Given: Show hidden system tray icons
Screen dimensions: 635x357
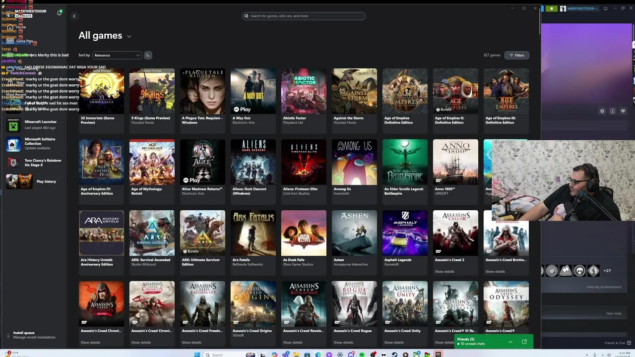Looking at the screenshot, I should pos(587,355).
